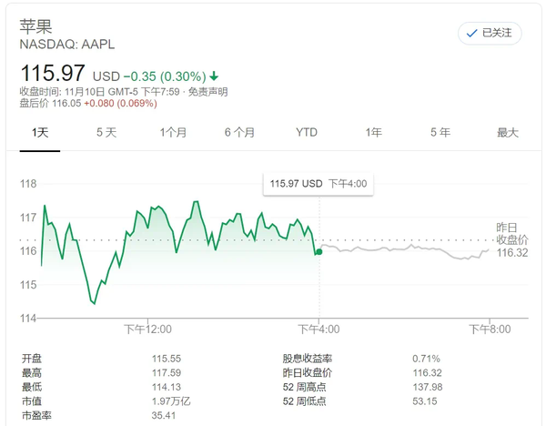Click the 下午12:00 axis label
Image resolution: width=546 pixels, height=426 pixels.
147,329
